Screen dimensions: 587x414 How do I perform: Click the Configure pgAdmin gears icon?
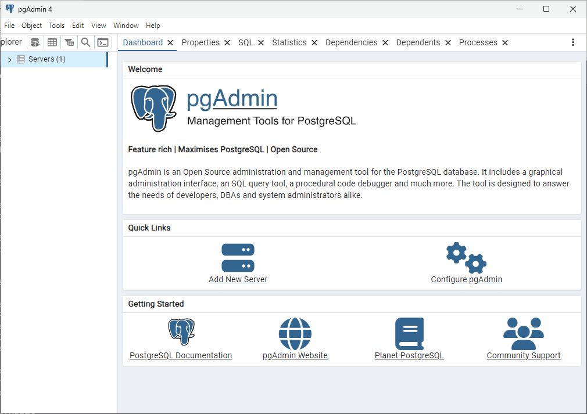pos(466,258)
